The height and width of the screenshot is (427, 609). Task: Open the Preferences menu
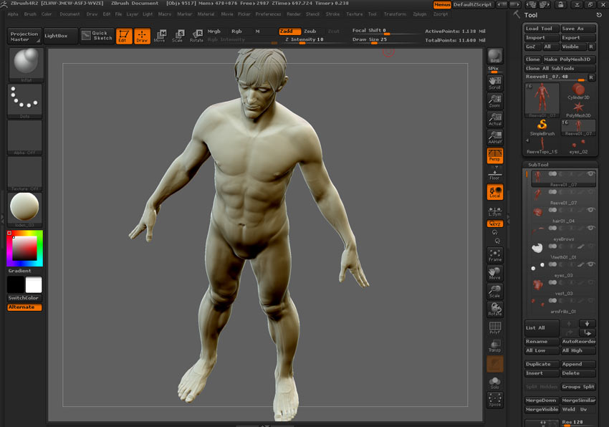[x=268, y=14]
